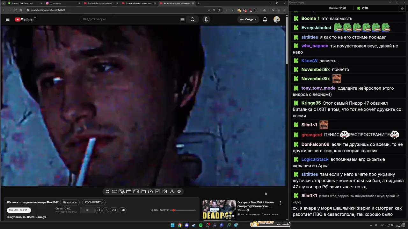Click the video title Жизнь и страдания лицемера DeadP47
Screen dimensions: 408x229
[x=33, y=202]
